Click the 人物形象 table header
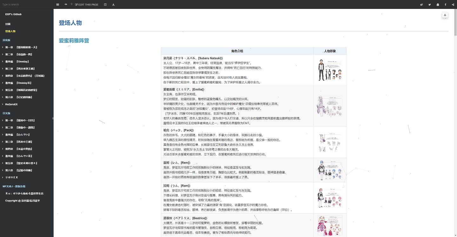 [330, 51]
